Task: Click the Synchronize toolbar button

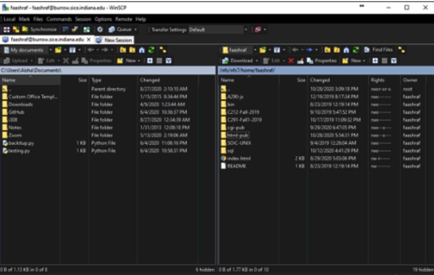Action: tap(40, 29)
